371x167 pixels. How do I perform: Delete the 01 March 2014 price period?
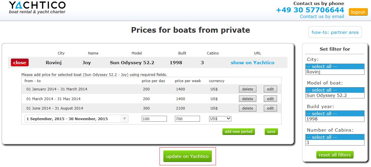click(x=248, y=99)
